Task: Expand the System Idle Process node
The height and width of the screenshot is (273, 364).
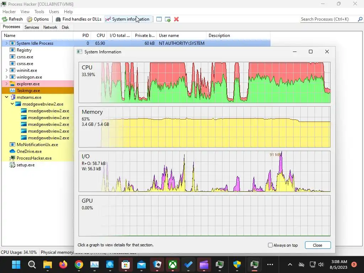Action: click(6, 43)
